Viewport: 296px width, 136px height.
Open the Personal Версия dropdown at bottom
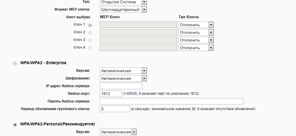coord(118,132)
